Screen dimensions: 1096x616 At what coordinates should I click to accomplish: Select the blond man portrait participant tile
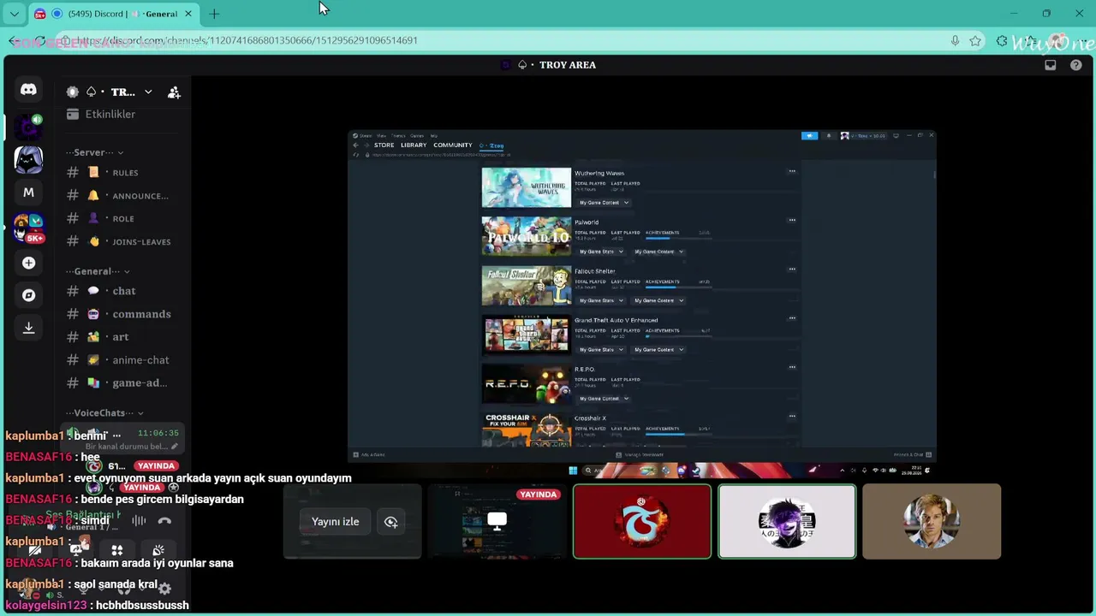pos(932,522)
